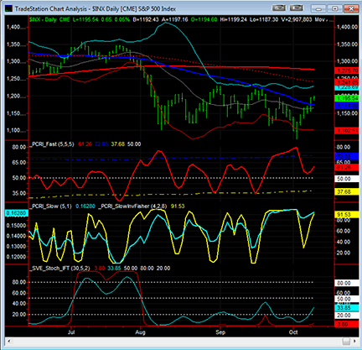Click the white 20.00 Stoch IFT axis marker
362x350 pixels.
(x=347, y=316)
